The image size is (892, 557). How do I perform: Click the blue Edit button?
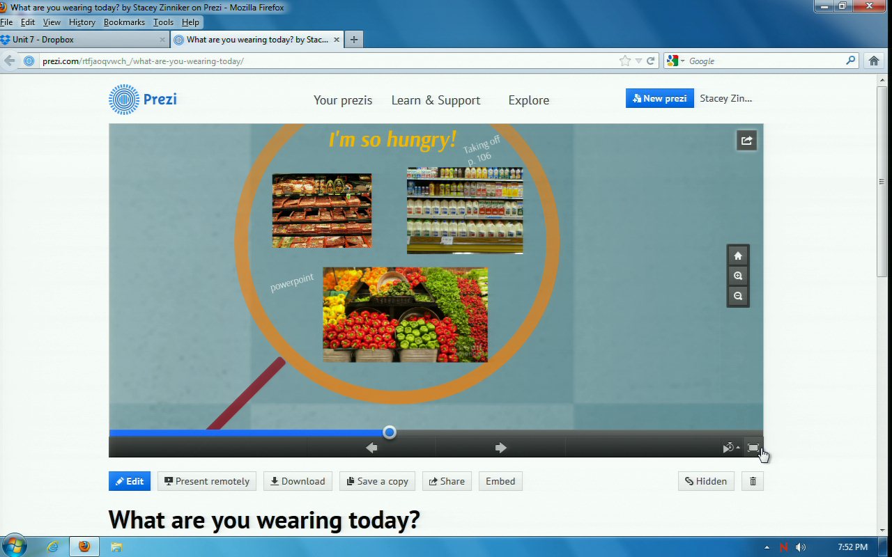130,481
